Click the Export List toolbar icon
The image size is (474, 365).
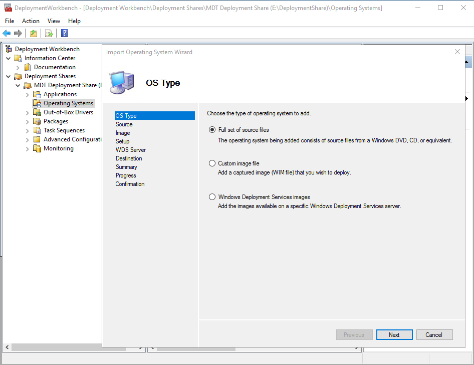[49, 33]
